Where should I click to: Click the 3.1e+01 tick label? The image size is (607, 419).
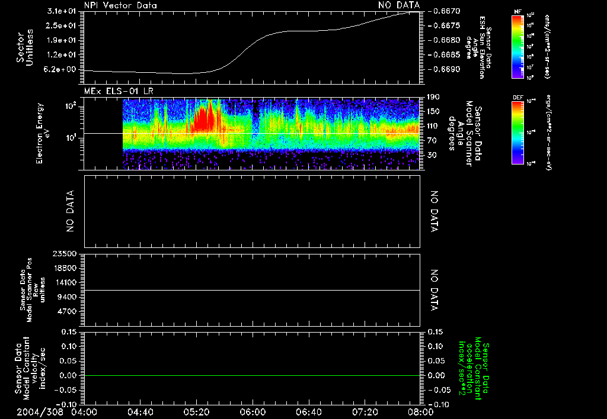[62, 11]
